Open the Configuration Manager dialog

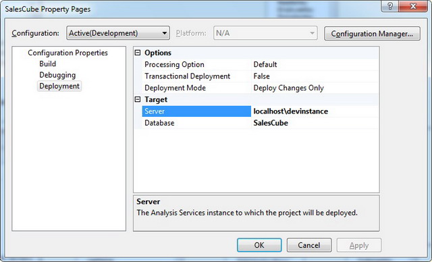372,34
